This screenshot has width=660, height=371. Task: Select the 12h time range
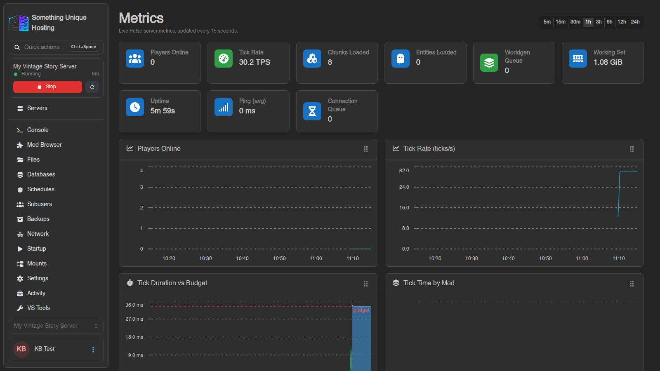click(622, 22)
